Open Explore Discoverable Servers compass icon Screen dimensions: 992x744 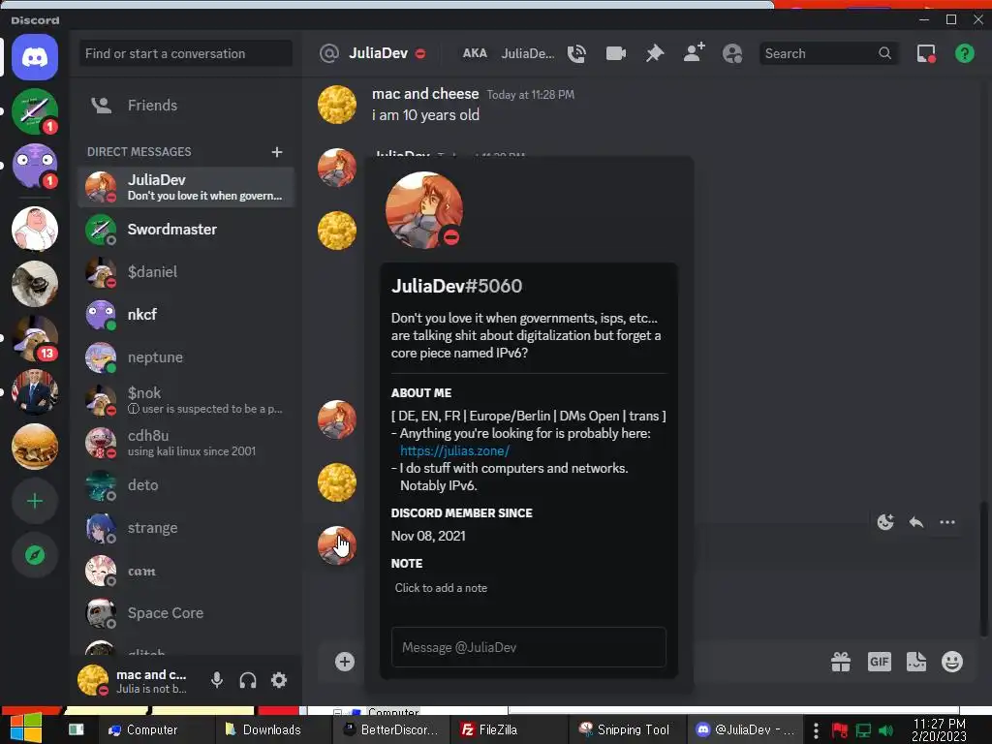click(x=35, y=555)
